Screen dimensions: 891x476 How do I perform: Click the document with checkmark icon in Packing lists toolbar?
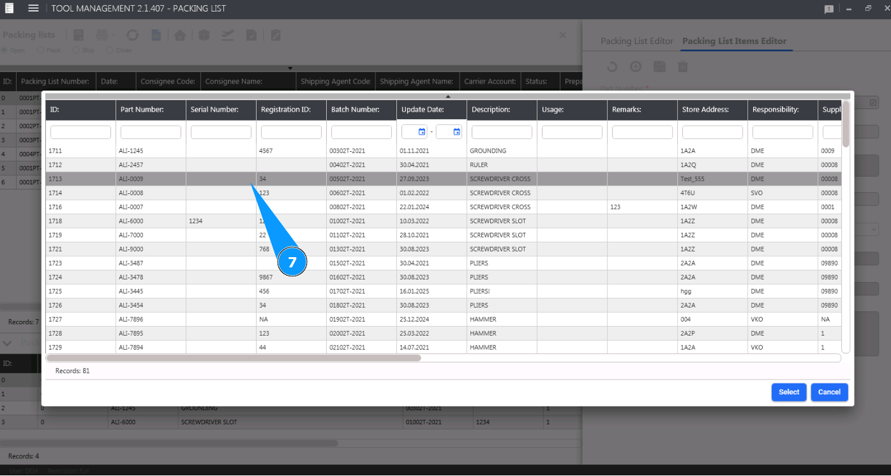pos(251,35)
